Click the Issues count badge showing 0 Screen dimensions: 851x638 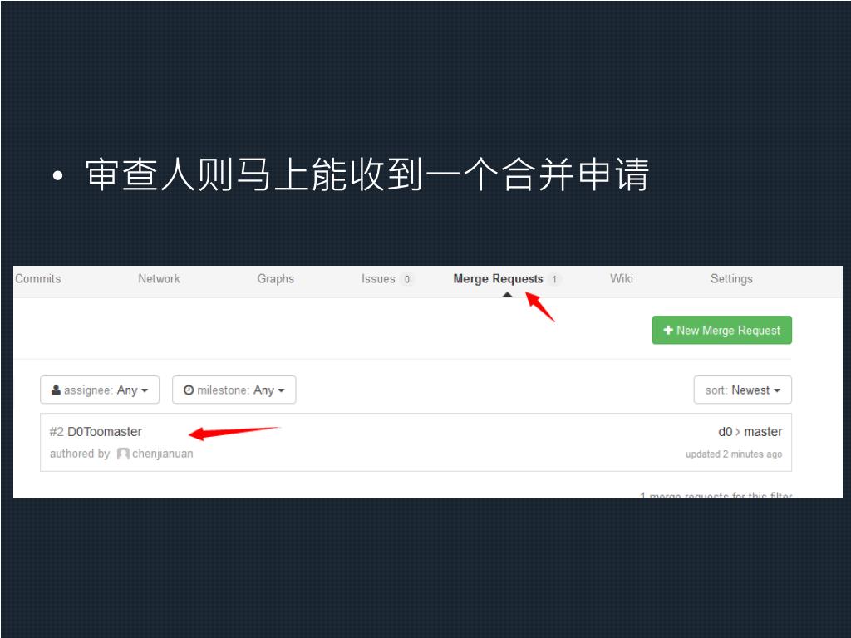click(x=407, y=279)
